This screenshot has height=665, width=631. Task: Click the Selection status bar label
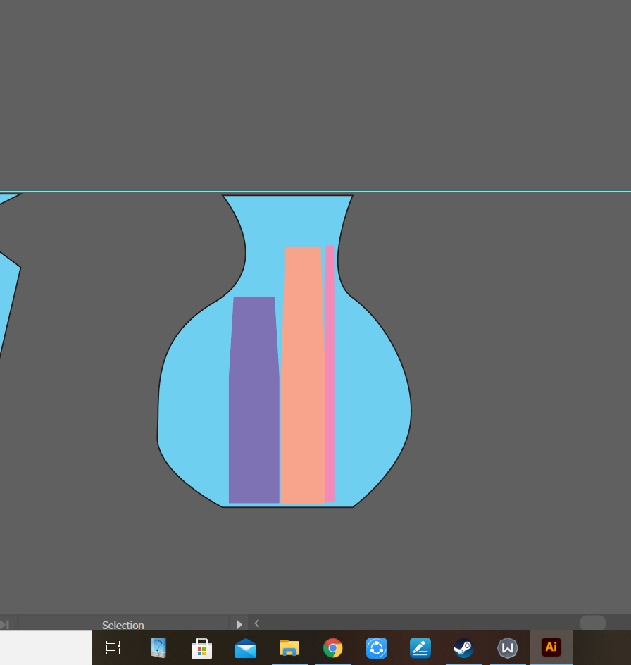pyautogui.click(x=123, y=625)
